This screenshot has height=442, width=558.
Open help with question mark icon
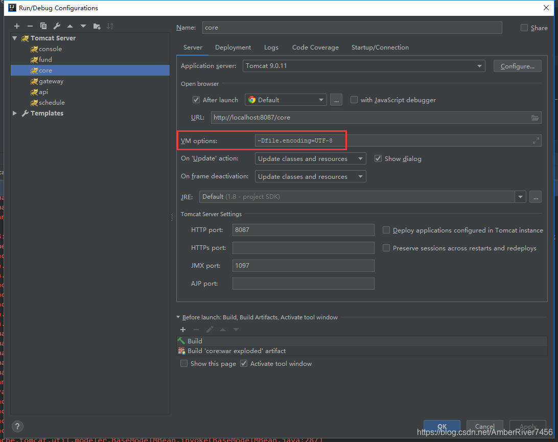[17, 426]
